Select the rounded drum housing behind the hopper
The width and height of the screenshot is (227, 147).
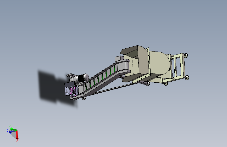(159, 64)
